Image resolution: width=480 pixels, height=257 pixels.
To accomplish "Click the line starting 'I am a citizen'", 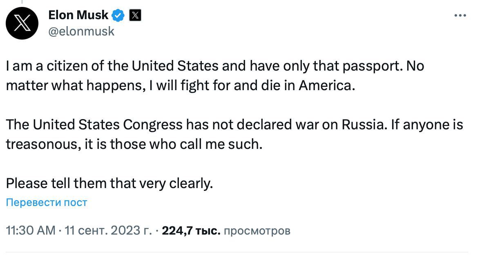I will pos(215,66).
